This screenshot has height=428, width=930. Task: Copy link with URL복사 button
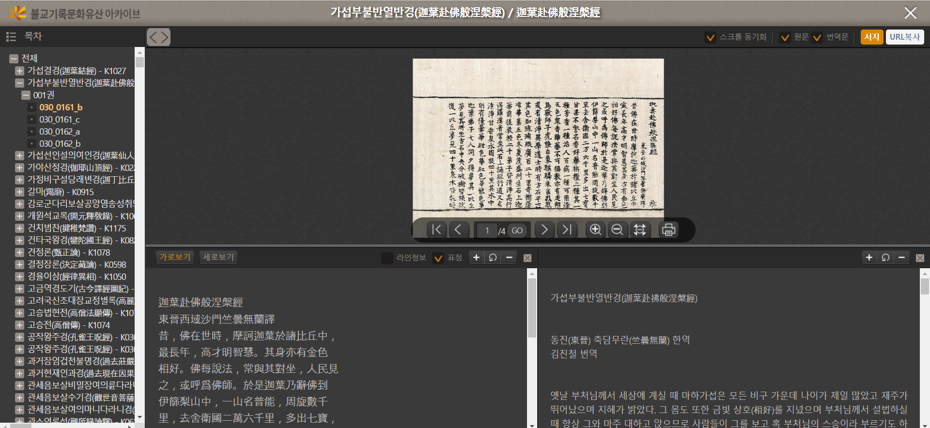coord(904,37)
